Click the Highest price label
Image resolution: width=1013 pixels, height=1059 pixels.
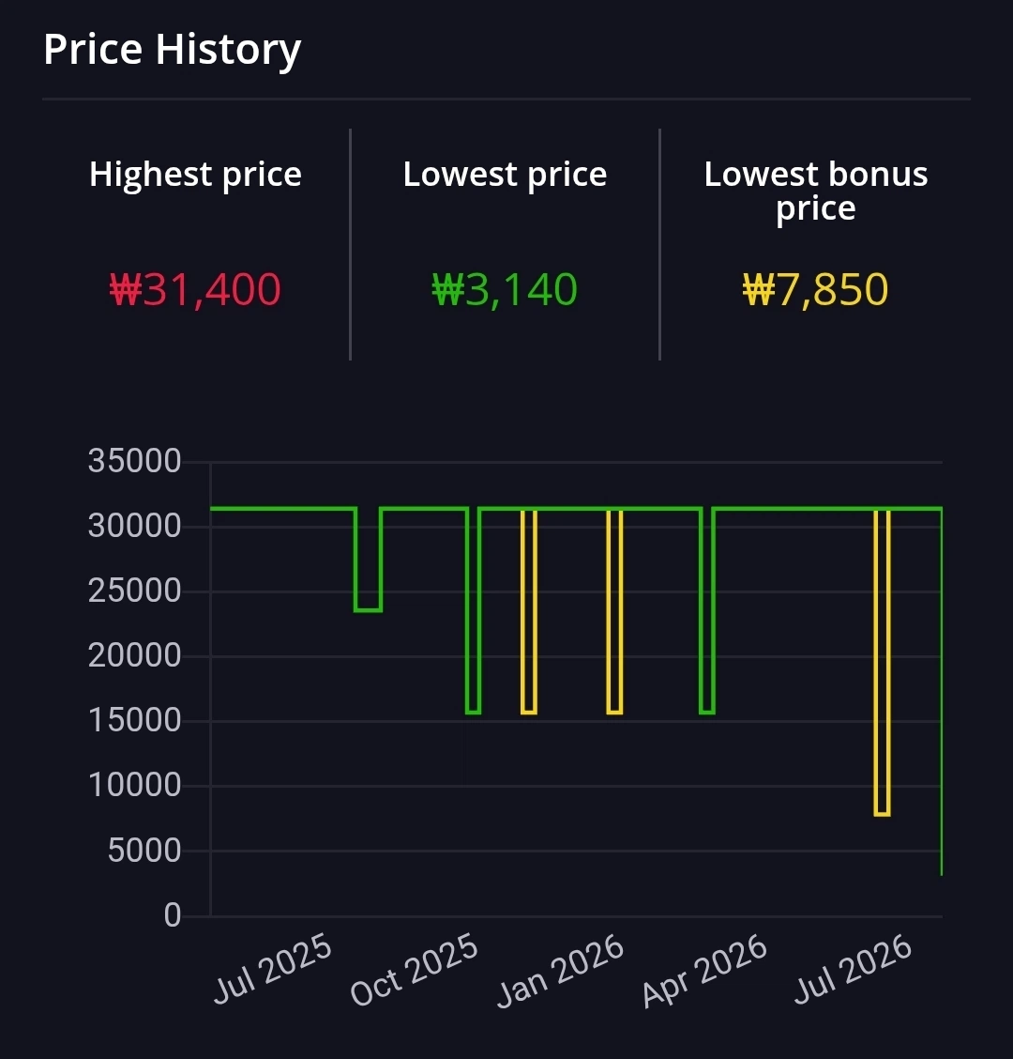[x=195, y=175]
